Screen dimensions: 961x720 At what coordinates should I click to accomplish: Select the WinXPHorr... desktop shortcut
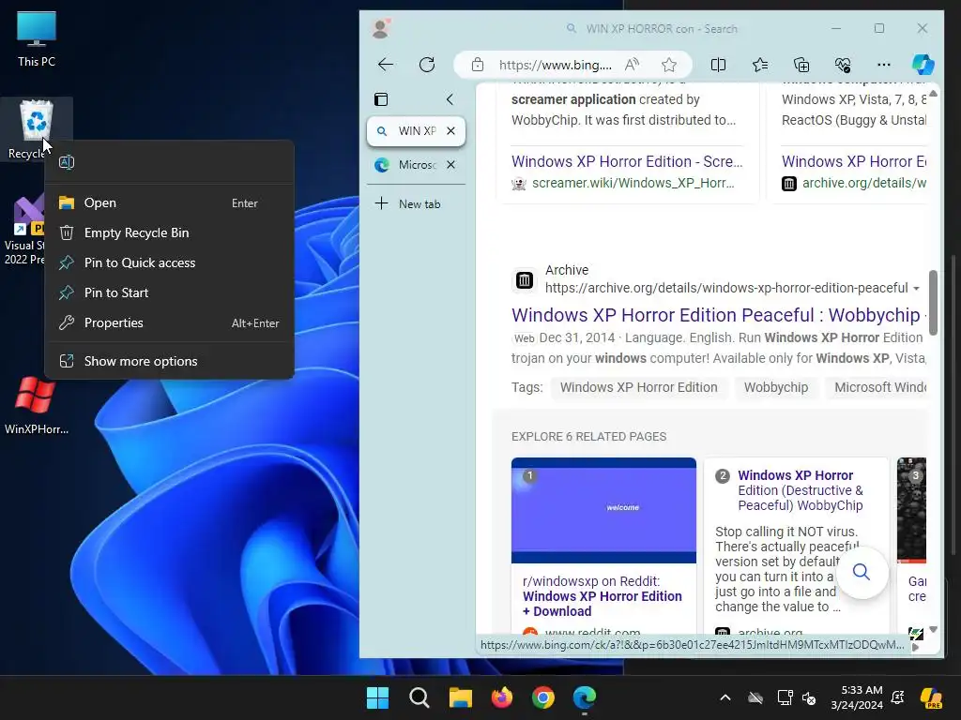pyautogui.click(x=37, y=405)
